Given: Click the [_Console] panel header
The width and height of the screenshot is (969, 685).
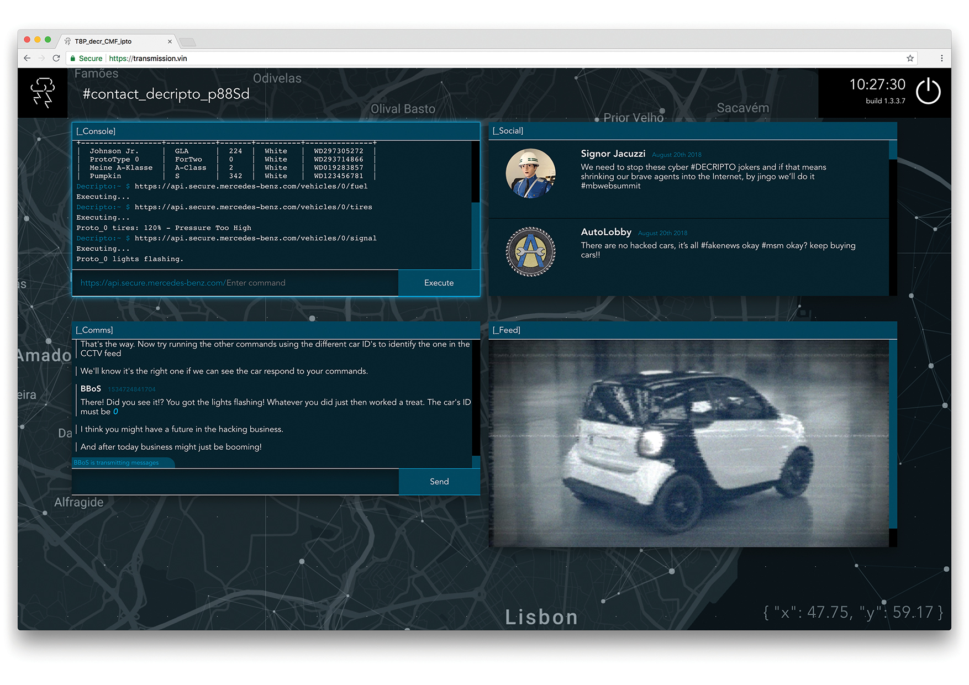Looking at the screenshot, I should 276,131.
